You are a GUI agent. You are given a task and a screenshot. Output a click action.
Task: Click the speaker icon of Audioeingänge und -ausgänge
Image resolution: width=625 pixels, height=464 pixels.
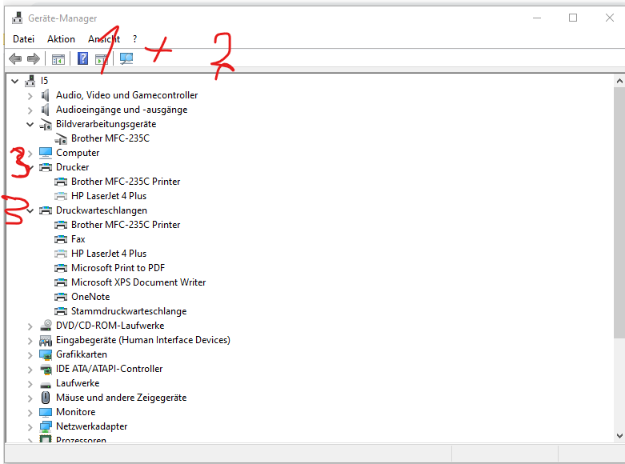[46, 110]
